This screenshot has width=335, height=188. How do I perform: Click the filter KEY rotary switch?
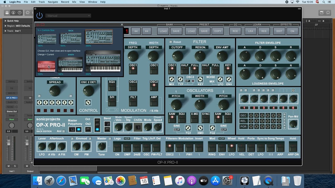point(200,79)
